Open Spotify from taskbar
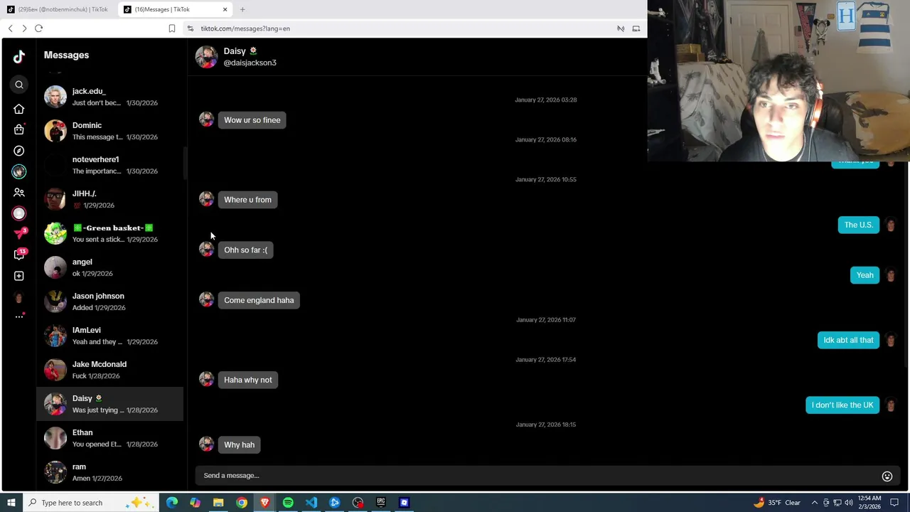 point(288,503)
